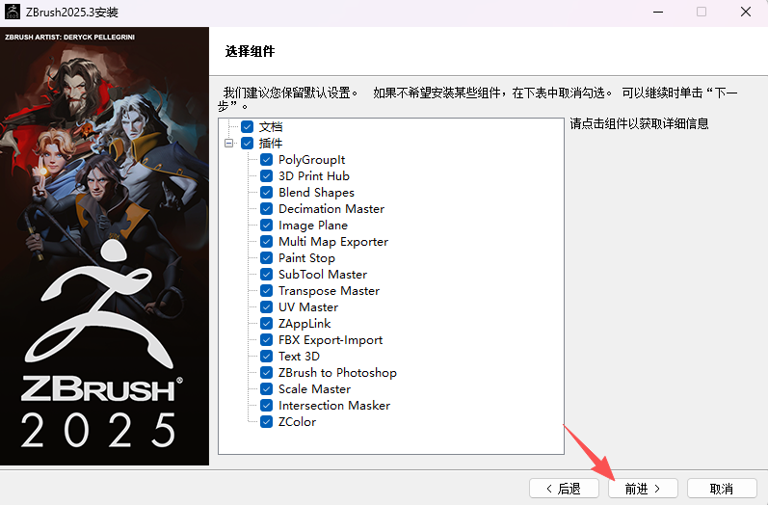Uncheck the Image Plane checkbox
The width and height of the screenshot is (768, 505).
[267, 226]
